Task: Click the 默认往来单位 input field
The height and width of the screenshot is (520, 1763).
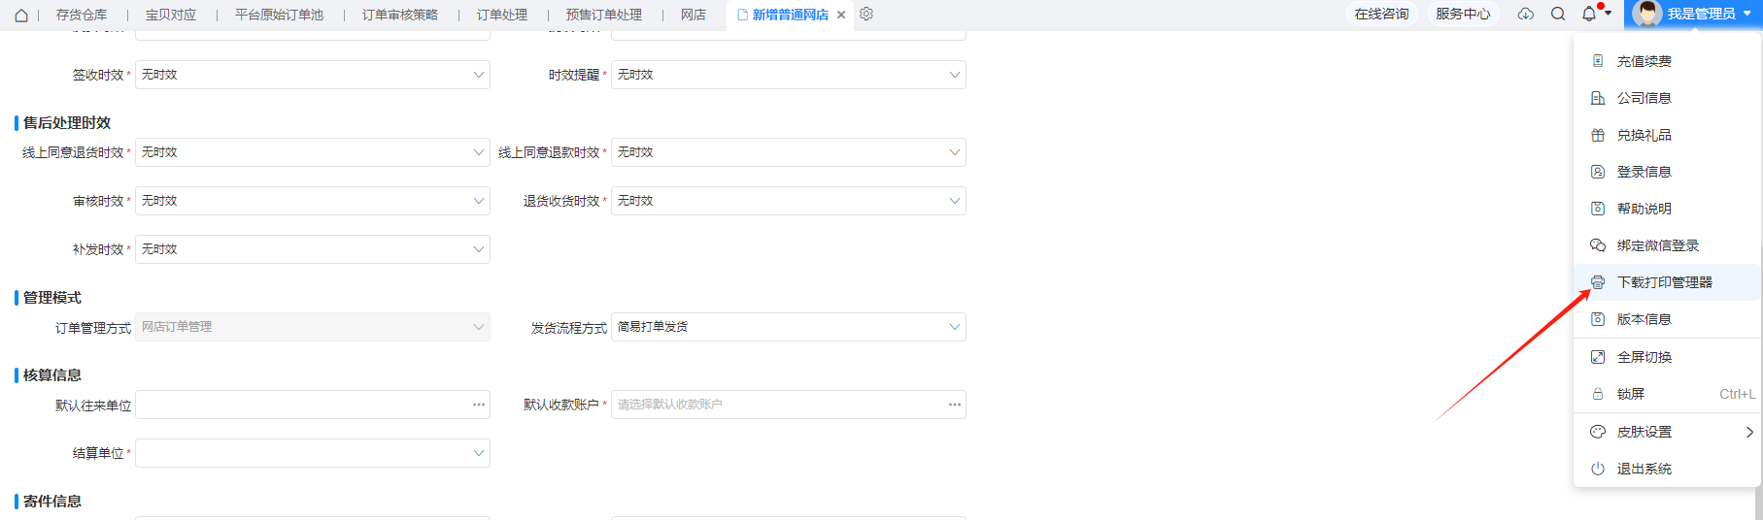Action: point(313,405)
